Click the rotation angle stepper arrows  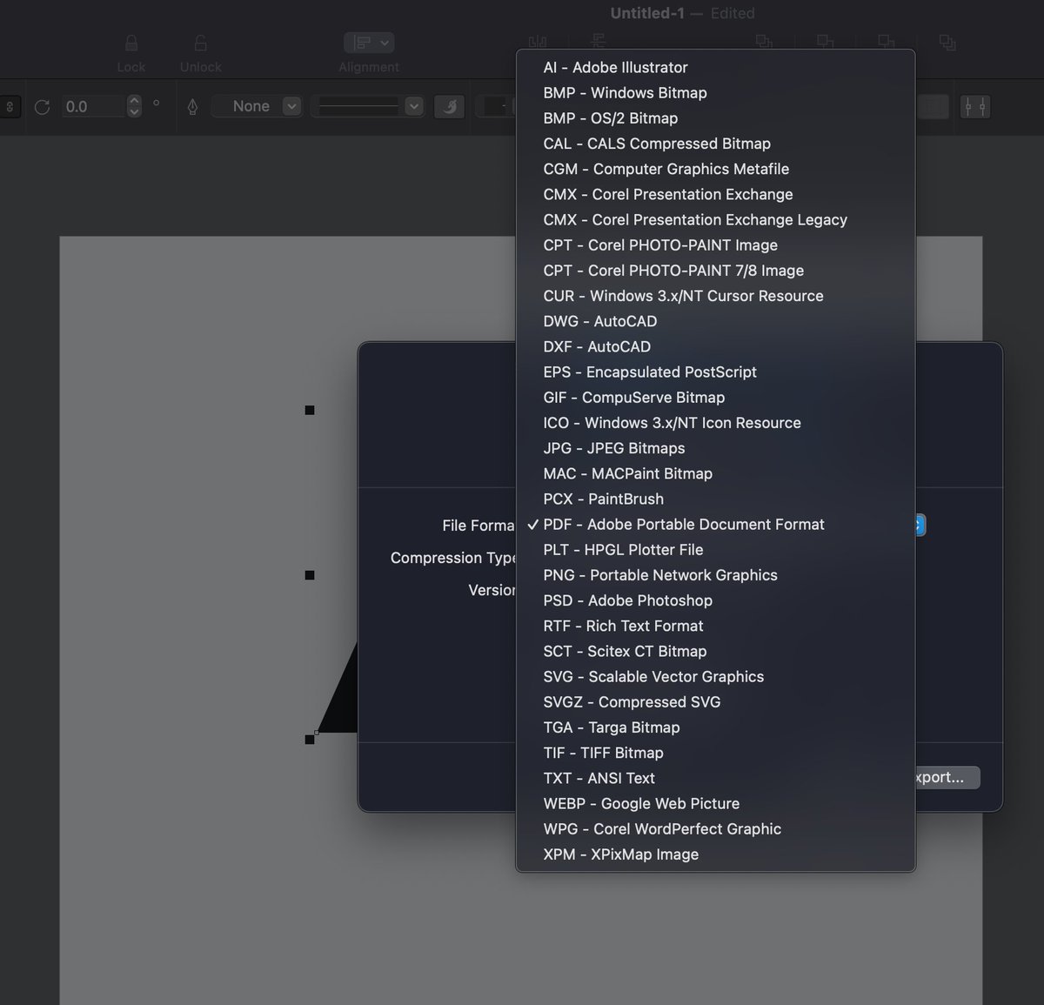tap(134, 106)
